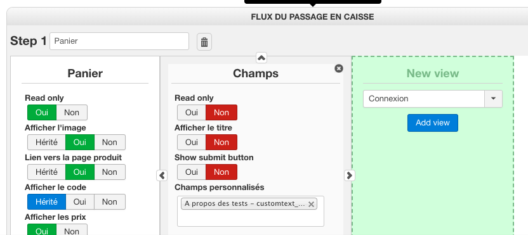Set Afficher le code to Non
The image size is (528, 235).
[109, 201]
